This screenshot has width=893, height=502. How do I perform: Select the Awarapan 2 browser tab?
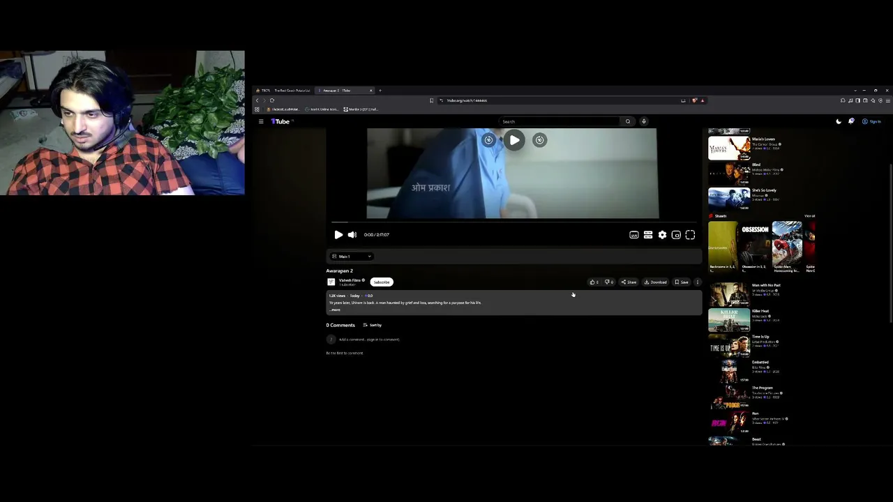point(345,91)
